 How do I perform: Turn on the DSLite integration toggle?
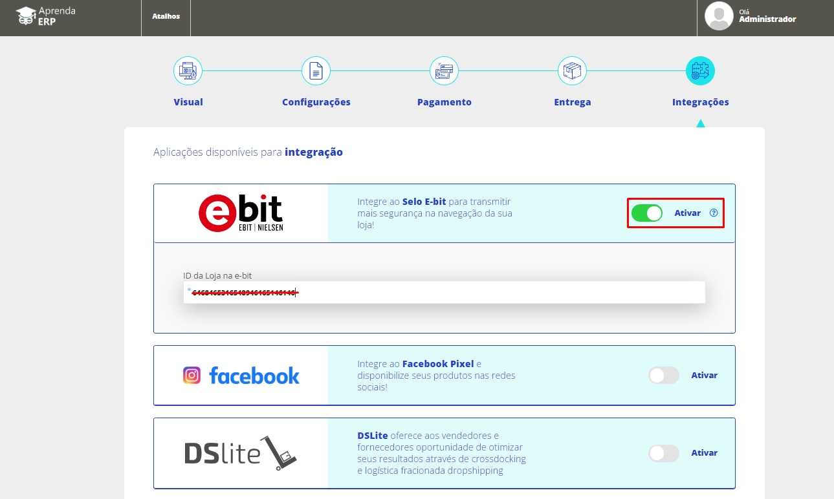coord(663,453)
